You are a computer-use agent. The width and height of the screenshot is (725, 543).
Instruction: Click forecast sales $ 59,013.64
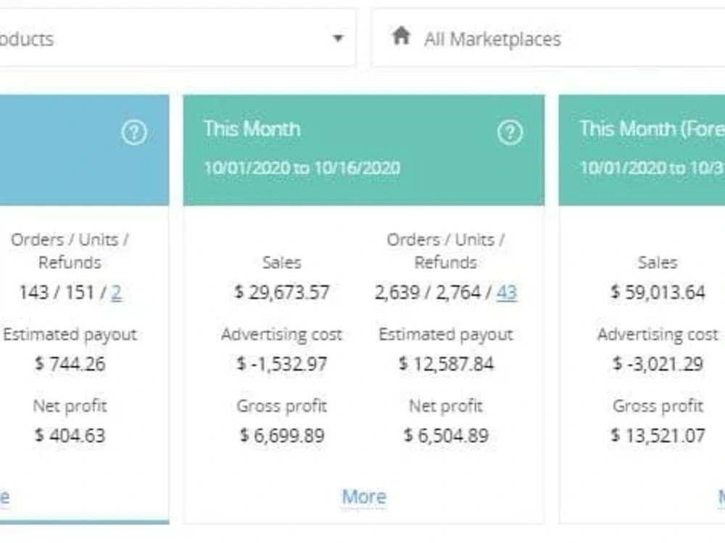coord(658,292)
